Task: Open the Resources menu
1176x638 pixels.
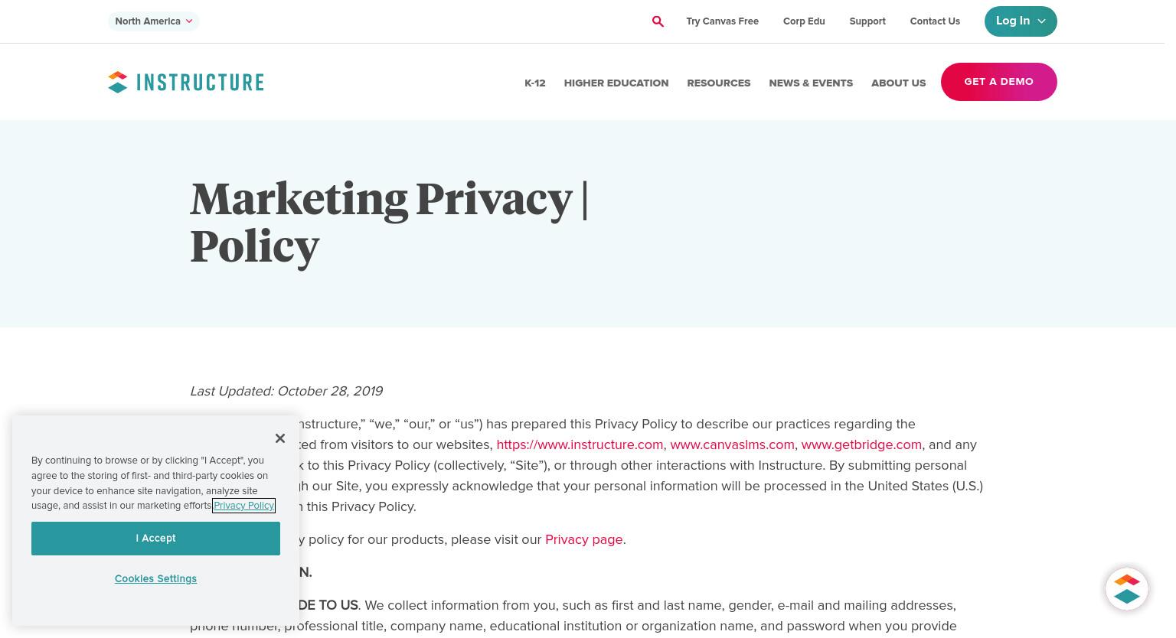Action: pyautogui.click(x=719, y=83)
